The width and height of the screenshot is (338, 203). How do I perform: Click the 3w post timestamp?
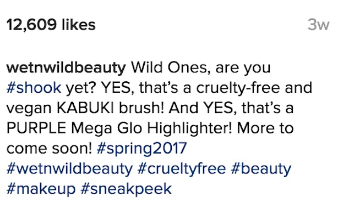click(318, 25)
